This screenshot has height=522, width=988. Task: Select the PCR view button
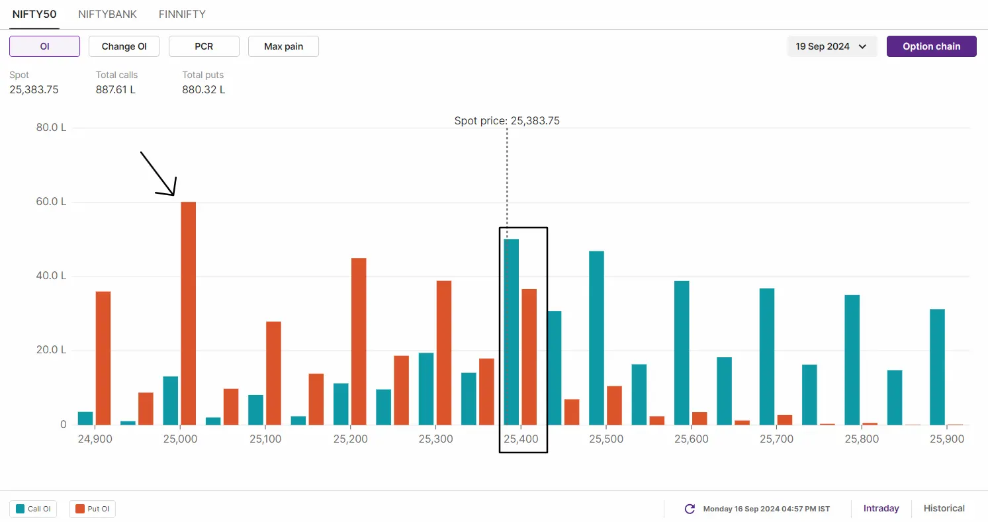[204, 46]
